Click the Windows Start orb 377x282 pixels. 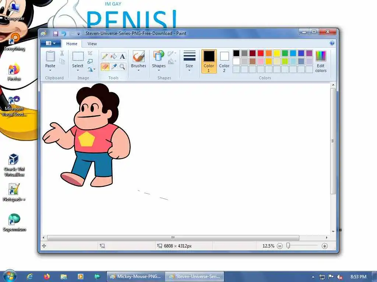(x=10, y=276)
